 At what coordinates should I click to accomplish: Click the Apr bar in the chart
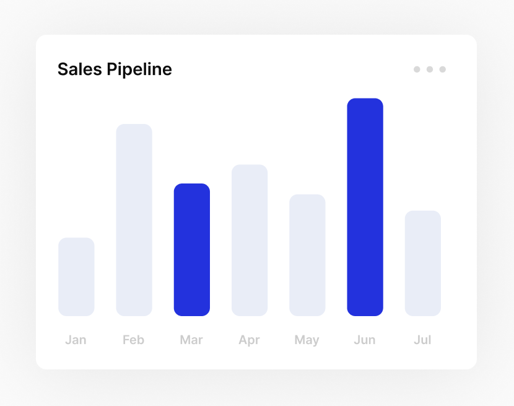pos(250,240)
